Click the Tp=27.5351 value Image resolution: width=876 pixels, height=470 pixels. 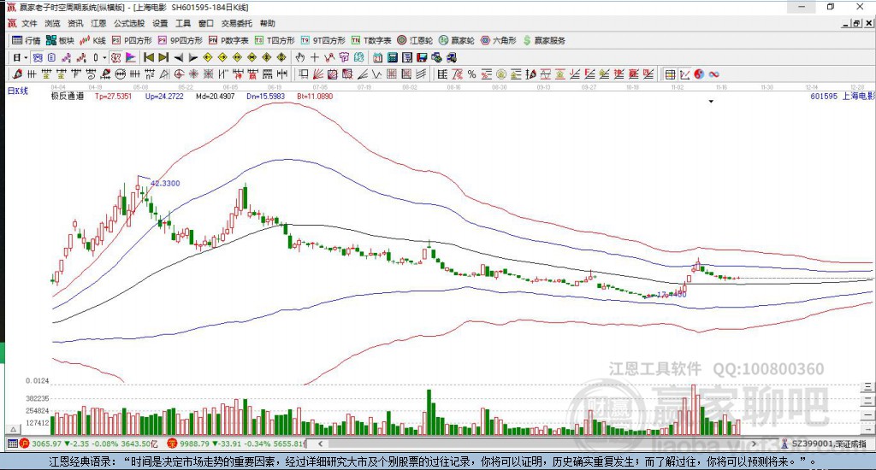114,97
